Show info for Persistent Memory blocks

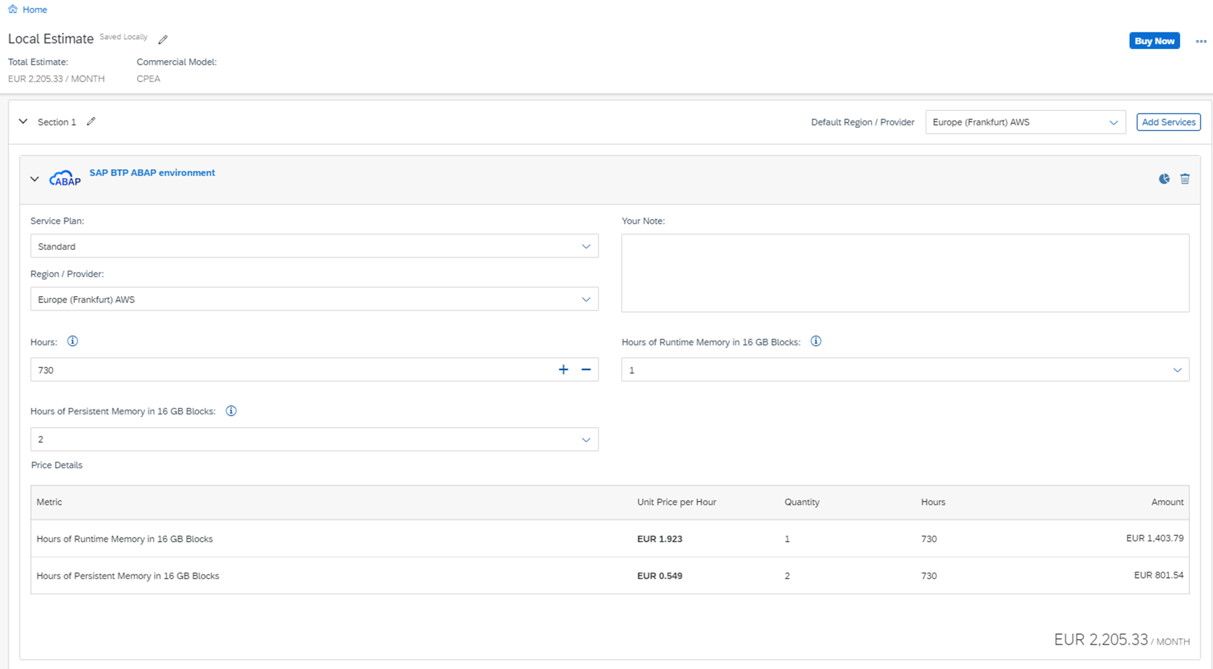click(x=231, y=411)
